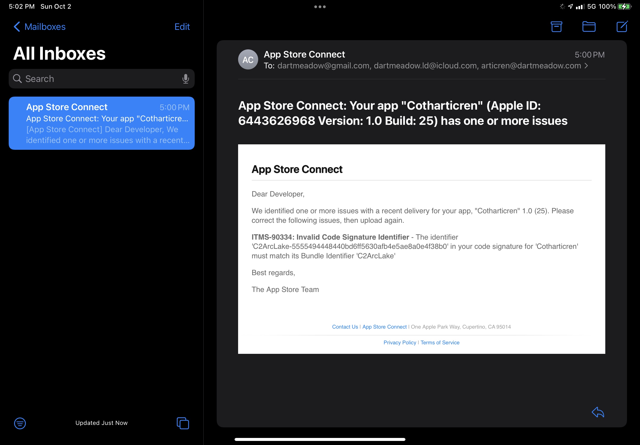The width and height of the screenshot is (640, 445).
Task: Tap the AC sender avatar
Action: point(248,60)
